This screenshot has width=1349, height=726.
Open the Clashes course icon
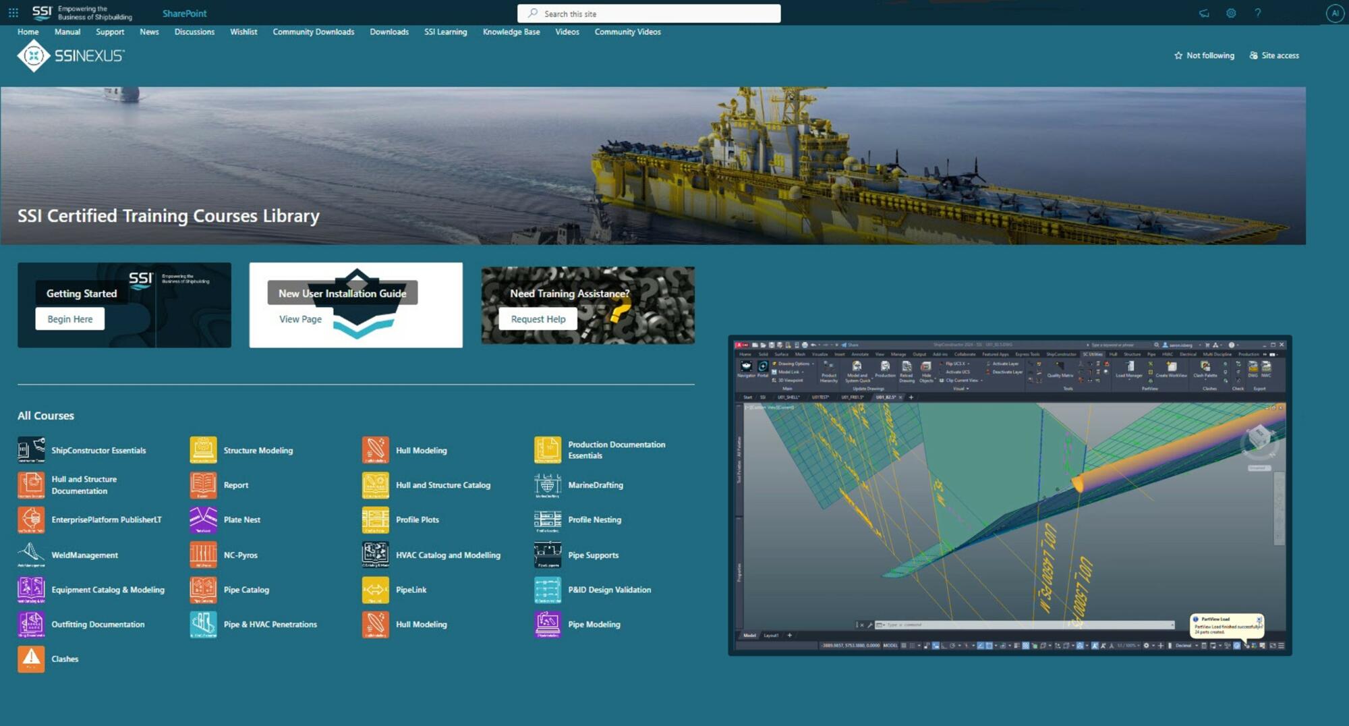(30, 659)
